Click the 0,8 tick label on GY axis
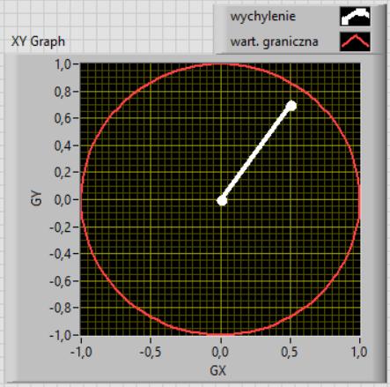Screen dimensions: 390x387 [63, 92]
